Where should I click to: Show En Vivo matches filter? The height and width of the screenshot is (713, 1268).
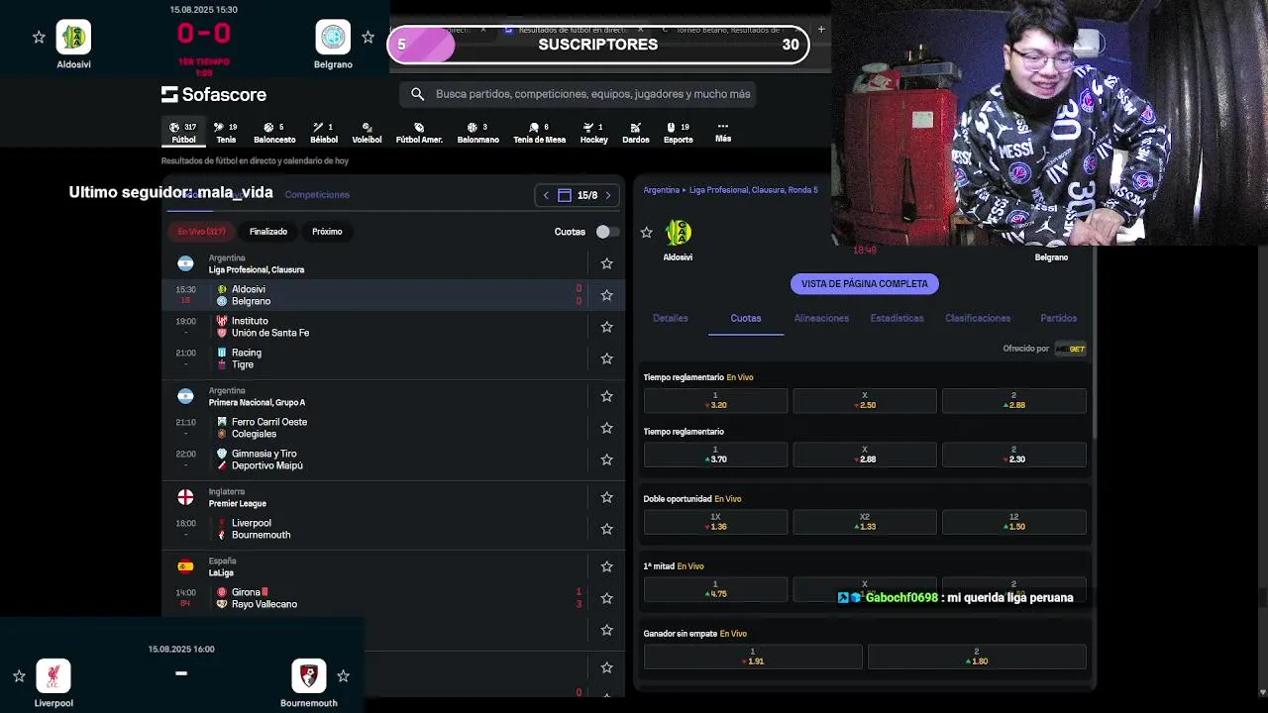click(x=201, y=232)
